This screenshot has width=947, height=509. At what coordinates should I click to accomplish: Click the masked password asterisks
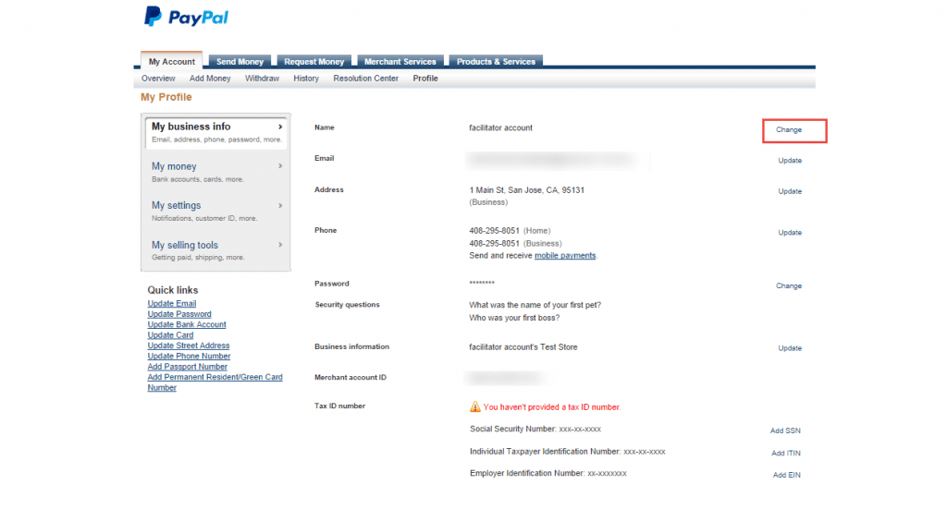point(482,283)
